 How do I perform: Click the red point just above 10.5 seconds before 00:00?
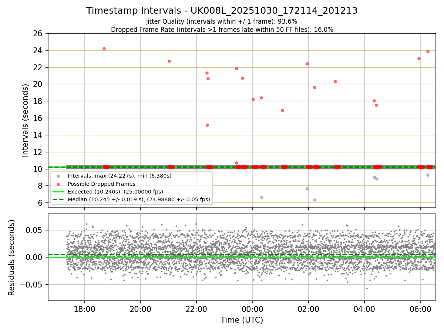coord(236,163)
